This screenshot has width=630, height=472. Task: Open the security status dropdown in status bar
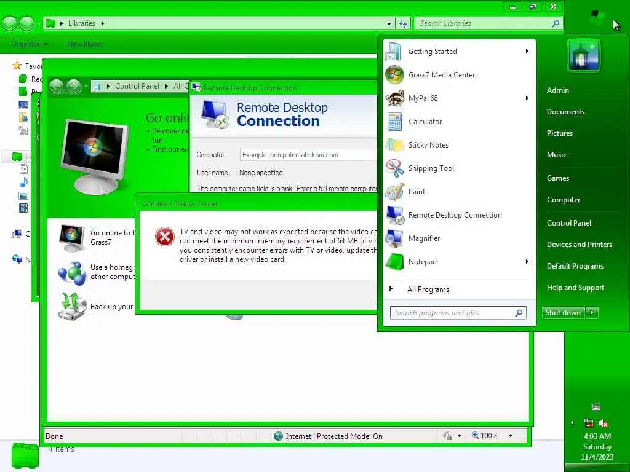459,436
